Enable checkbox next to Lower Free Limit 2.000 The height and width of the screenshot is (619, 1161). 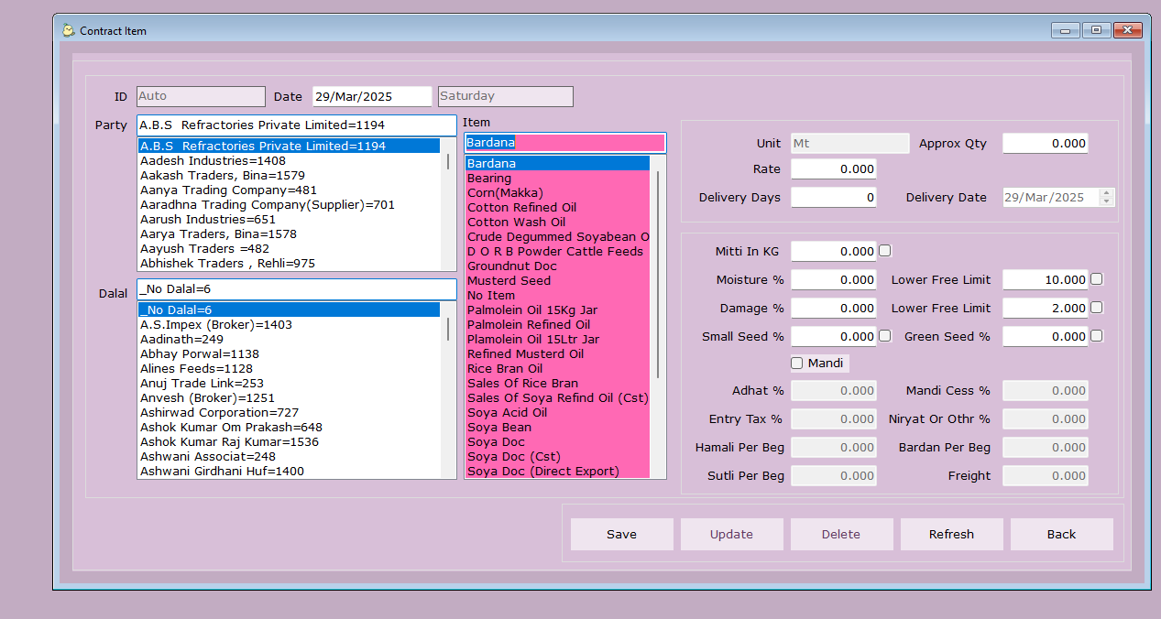click(x=1096, y=308)
